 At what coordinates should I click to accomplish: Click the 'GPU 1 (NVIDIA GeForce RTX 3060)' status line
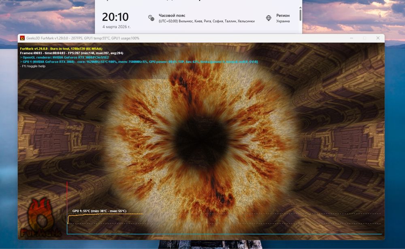click(139, 62)
